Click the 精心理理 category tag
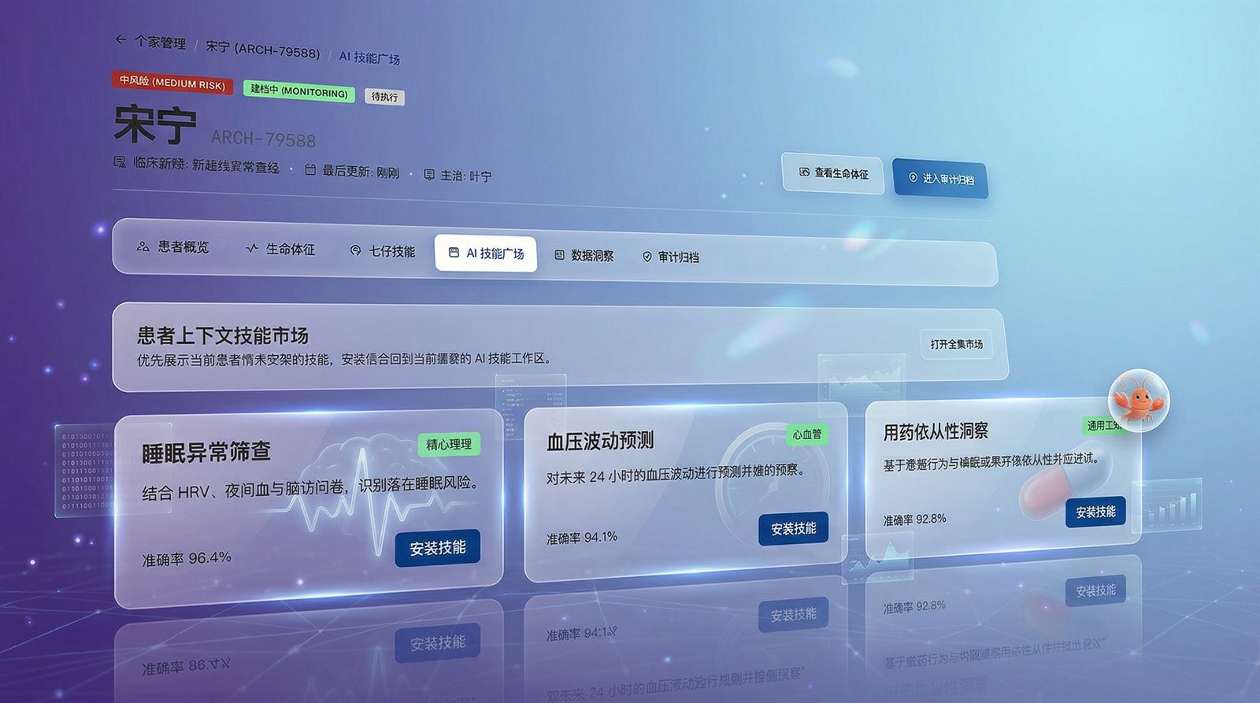 [449, 444]
